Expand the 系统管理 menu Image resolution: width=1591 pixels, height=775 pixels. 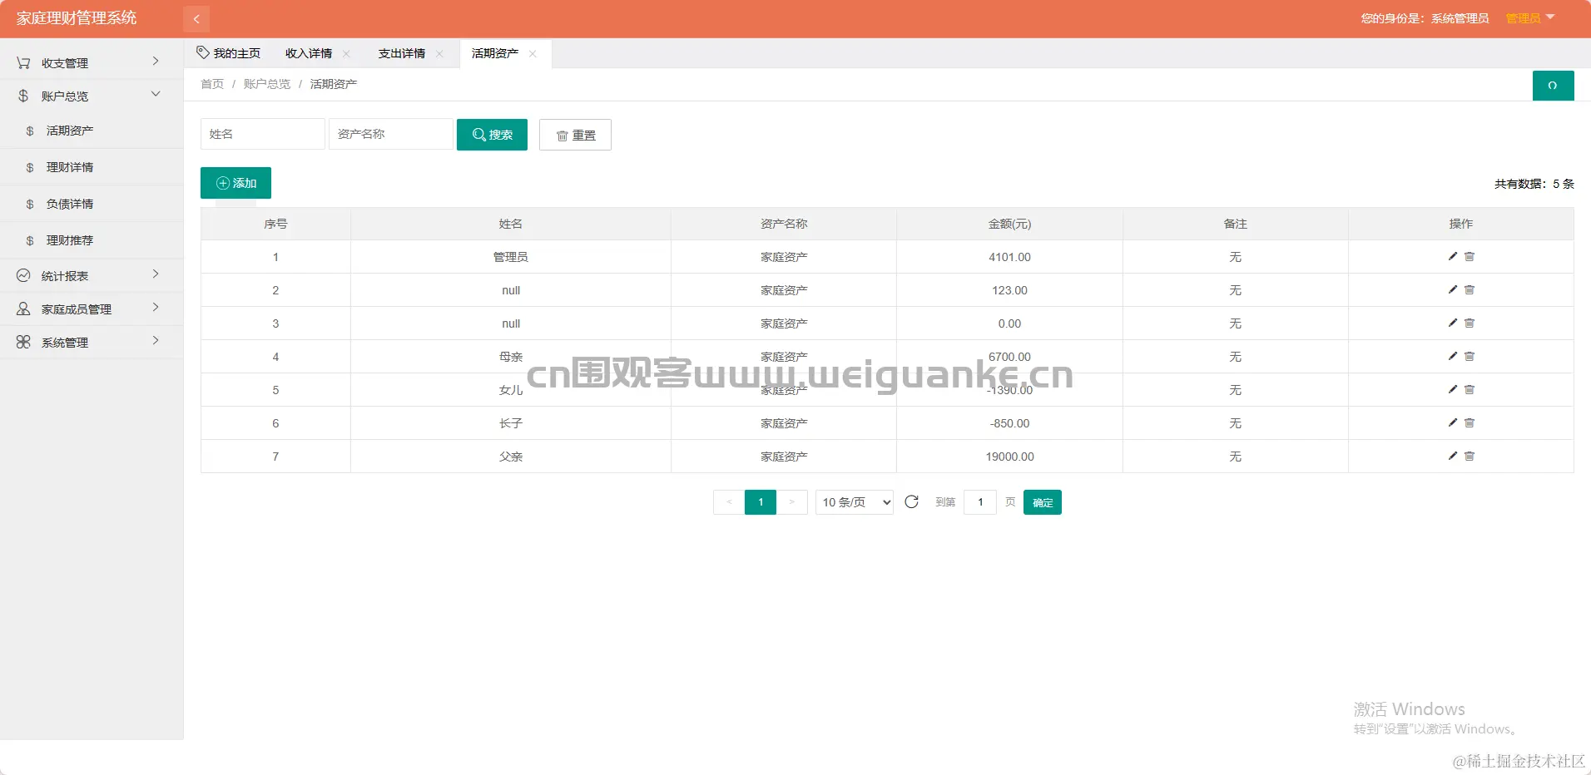click(x=92, y=342)
